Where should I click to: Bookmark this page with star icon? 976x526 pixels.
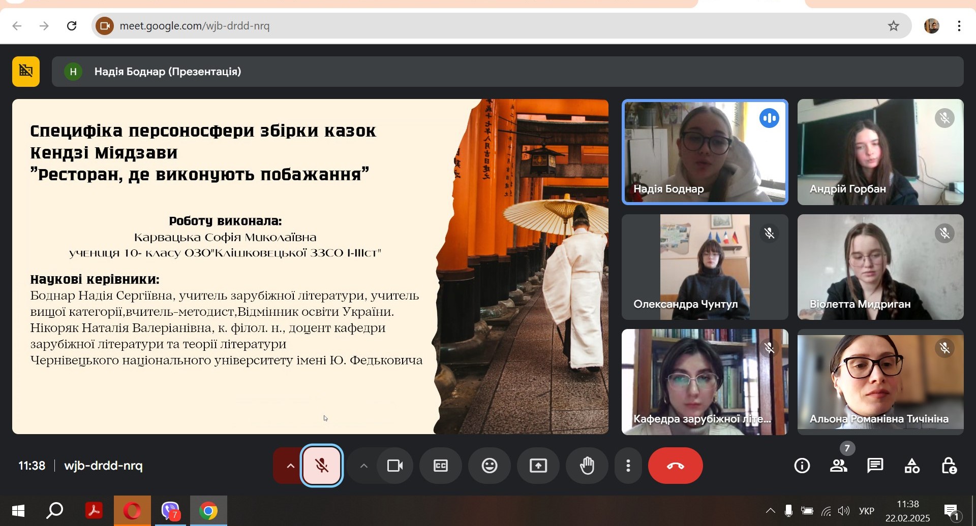(894, 26)
